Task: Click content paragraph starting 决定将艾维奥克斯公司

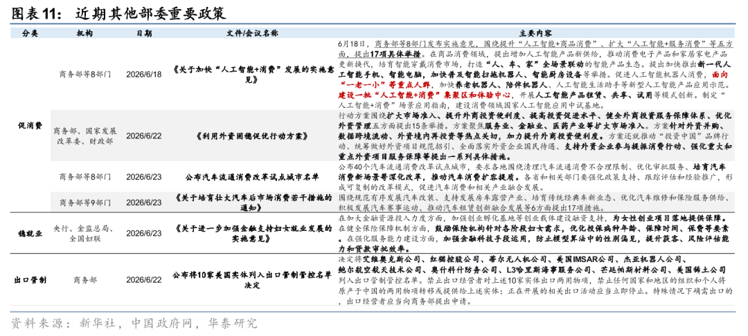Action: pos(535,280)
